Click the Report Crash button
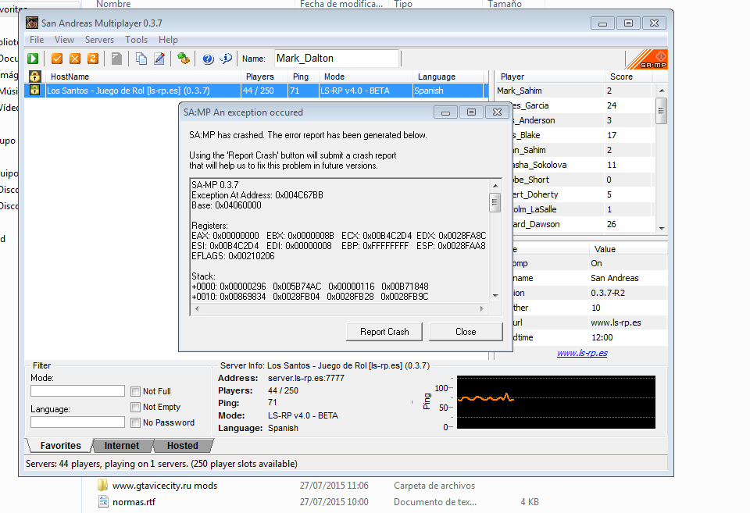Viewport: 750px width, 513px height. coord(384,332)
